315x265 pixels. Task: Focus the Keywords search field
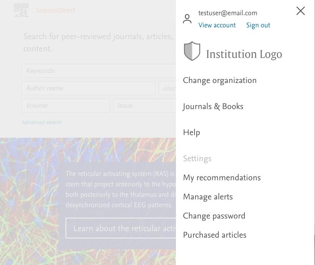[x=99, y=71]
